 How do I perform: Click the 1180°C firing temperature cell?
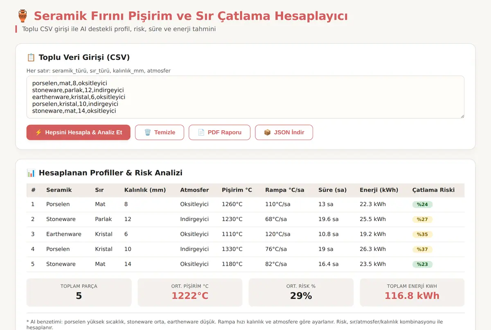point(232,264)
